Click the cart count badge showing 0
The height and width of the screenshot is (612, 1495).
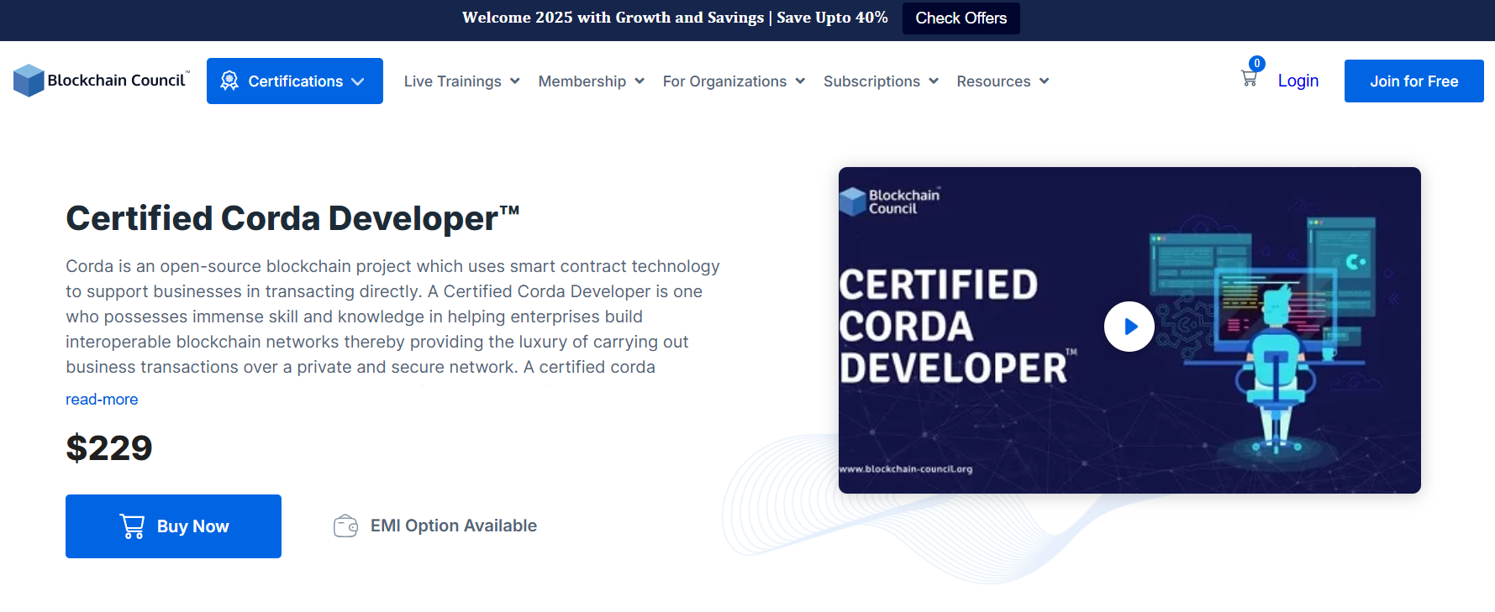tap(1257, 64)
